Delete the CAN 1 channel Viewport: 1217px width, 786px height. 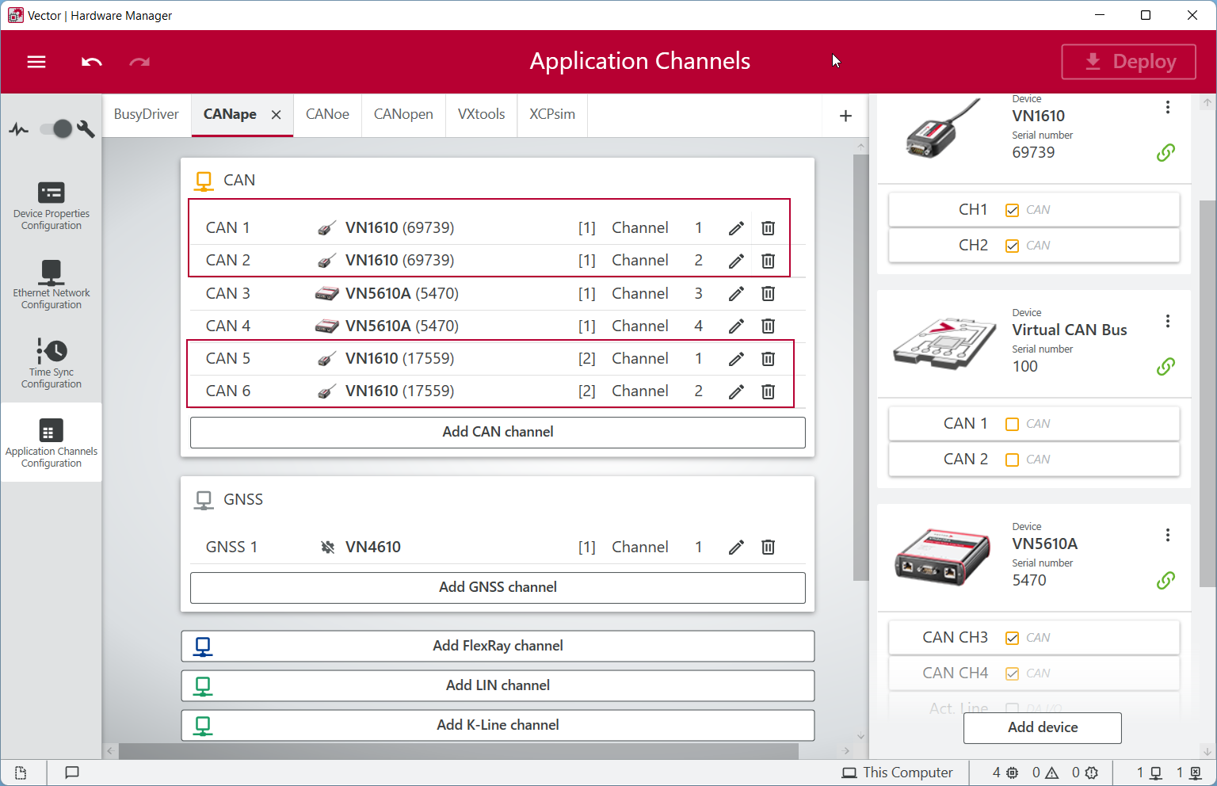(768, 228)
